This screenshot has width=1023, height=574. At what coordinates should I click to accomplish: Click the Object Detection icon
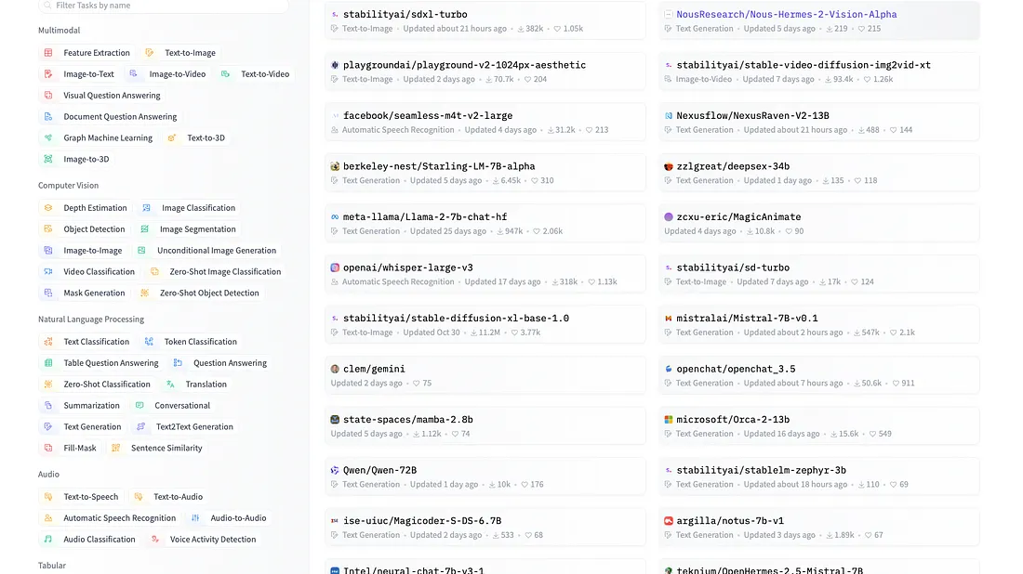[x=48, y=229]
